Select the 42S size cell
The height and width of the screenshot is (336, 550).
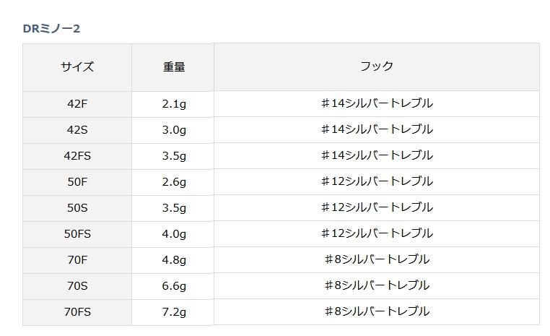[77, 129]
